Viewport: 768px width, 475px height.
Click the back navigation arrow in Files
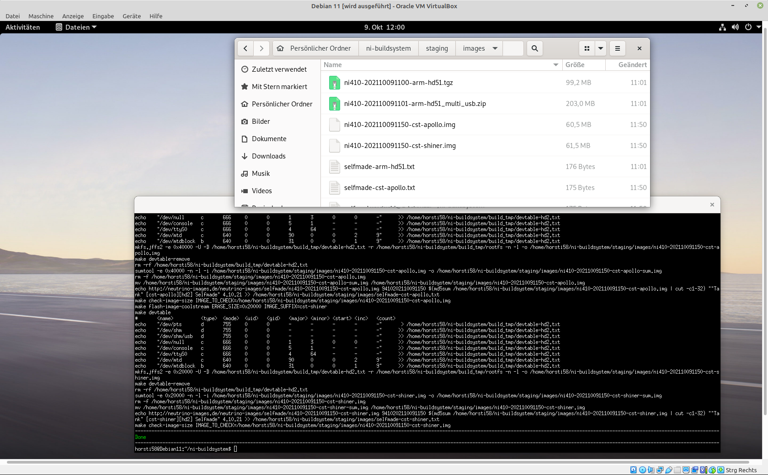245,48
